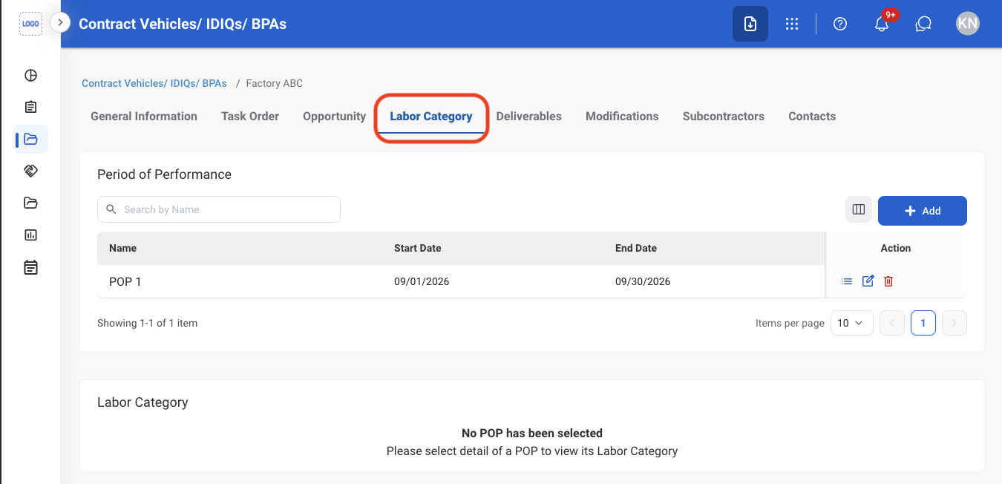Open the apps grid menu

tap(792, 24)
